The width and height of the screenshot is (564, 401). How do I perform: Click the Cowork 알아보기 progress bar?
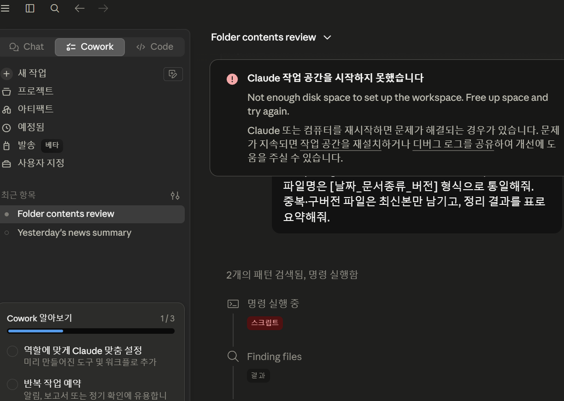click(91, 331)
